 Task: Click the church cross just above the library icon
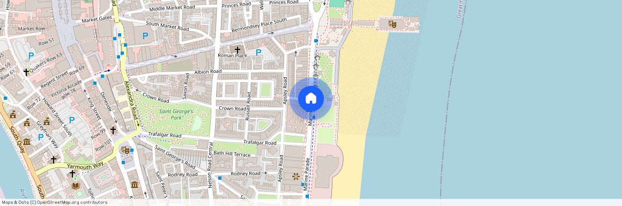(72, 173)
